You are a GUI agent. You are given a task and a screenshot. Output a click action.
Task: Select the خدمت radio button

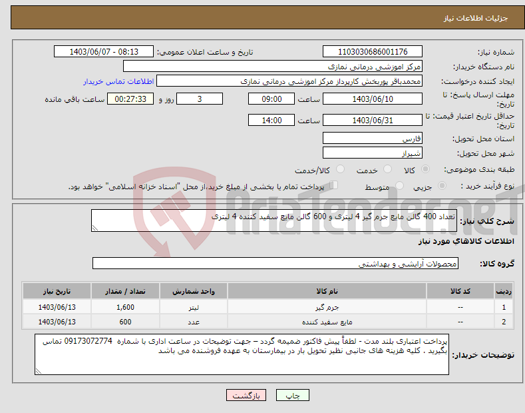pos(387,169)
